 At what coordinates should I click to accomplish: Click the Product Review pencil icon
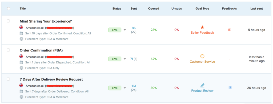click(202, 85)
